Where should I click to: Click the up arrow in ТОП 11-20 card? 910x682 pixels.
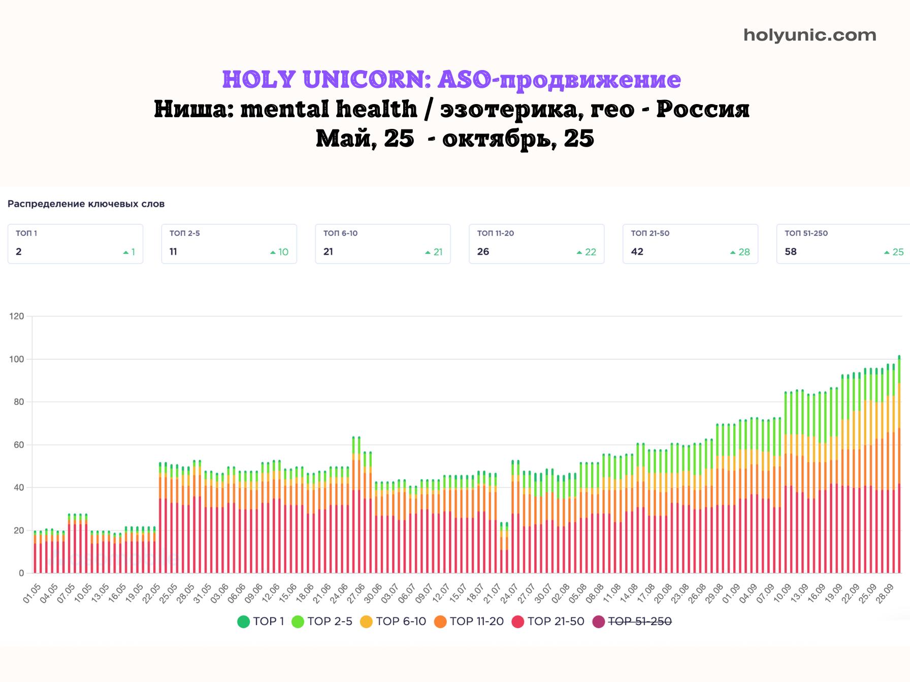[579, 252]
